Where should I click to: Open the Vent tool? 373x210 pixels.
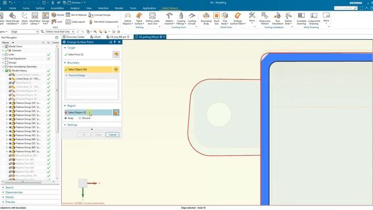(x=57, y=22)
